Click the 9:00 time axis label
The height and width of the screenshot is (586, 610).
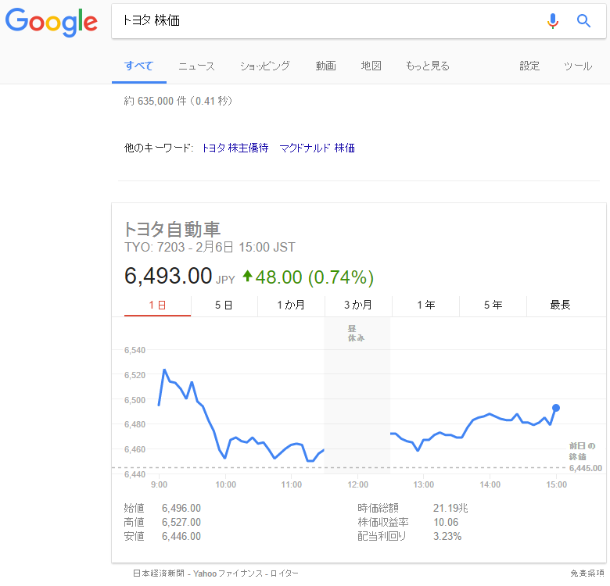pyautogui.click(x=159, y=484)
